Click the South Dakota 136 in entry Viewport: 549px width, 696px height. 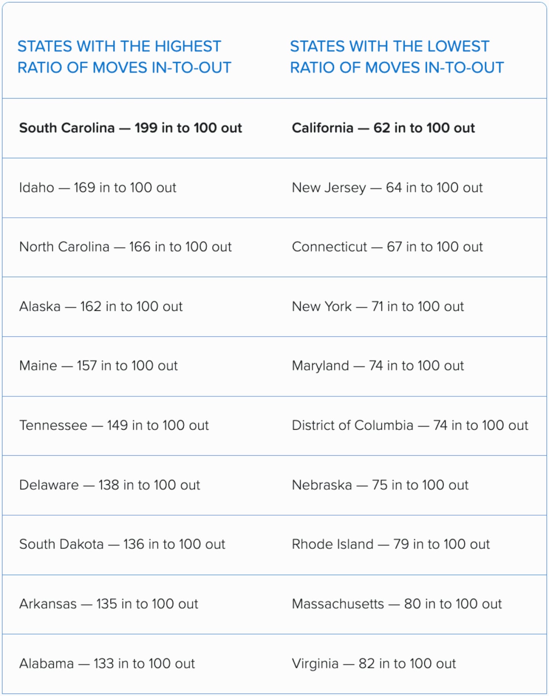coord(122,544)
